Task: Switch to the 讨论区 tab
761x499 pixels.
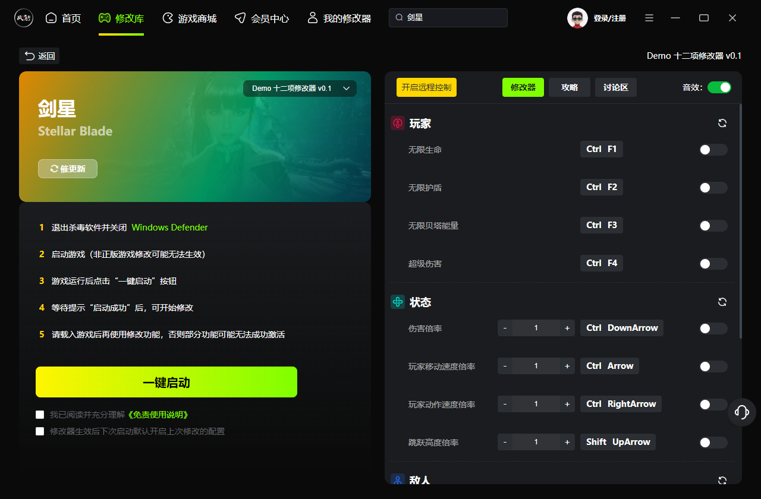Action: [x=616, y=87]
